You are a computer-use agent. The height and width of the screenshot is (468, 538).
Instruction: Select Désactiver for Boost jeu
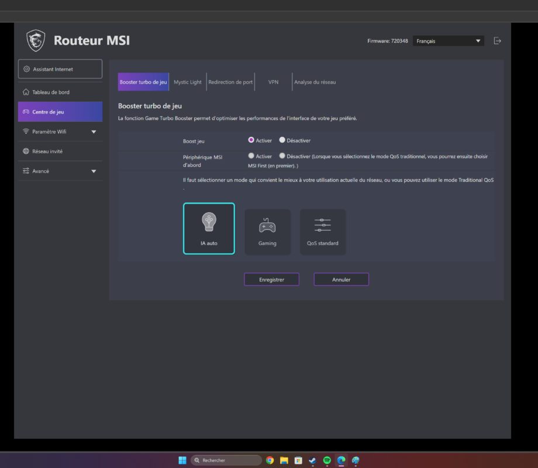(x=282, y=140)
